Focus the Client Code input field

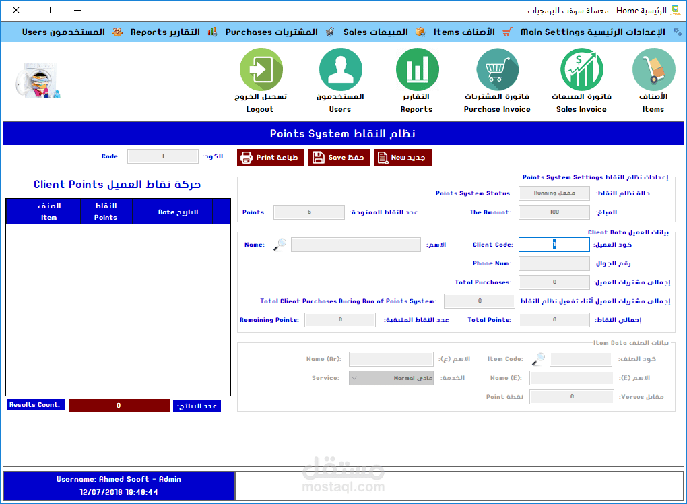click(554, 245)
